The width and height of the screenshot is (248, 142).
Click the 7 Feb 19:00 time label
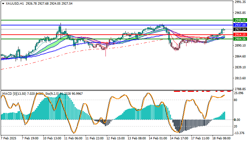(x=30, y=138)
